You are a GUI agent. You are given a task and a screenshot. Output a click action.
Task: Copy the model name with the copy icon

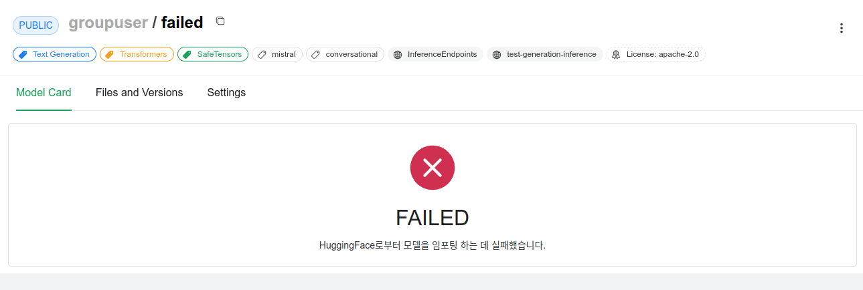tap(220, 21)
